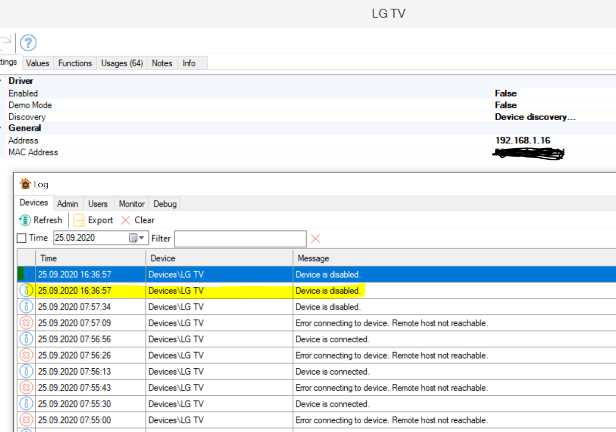Click the home icon in Log title
This screenshot has height=432, width=616.
pos(25,184)
